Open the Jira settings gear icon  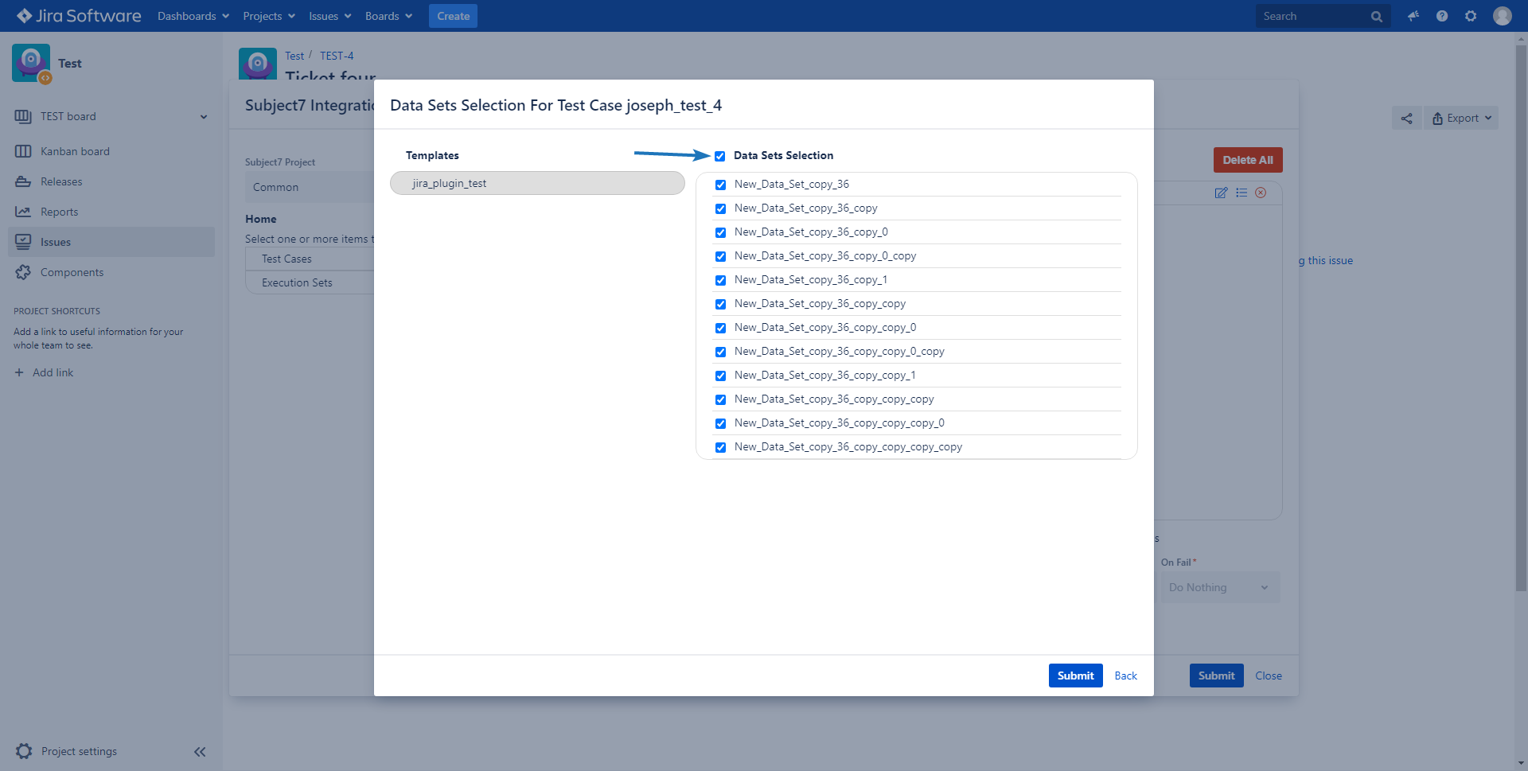1471,16
